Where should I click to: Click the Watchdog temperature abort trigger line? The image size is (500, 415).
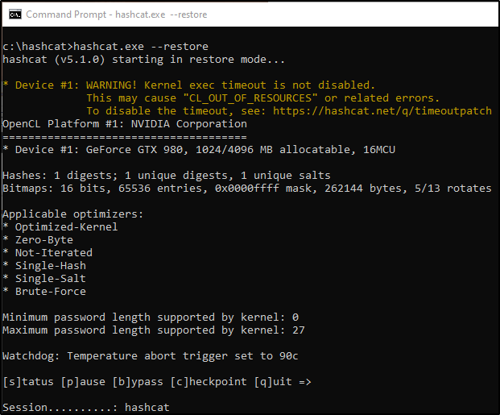pyautogui.click(x=151, y=356)
